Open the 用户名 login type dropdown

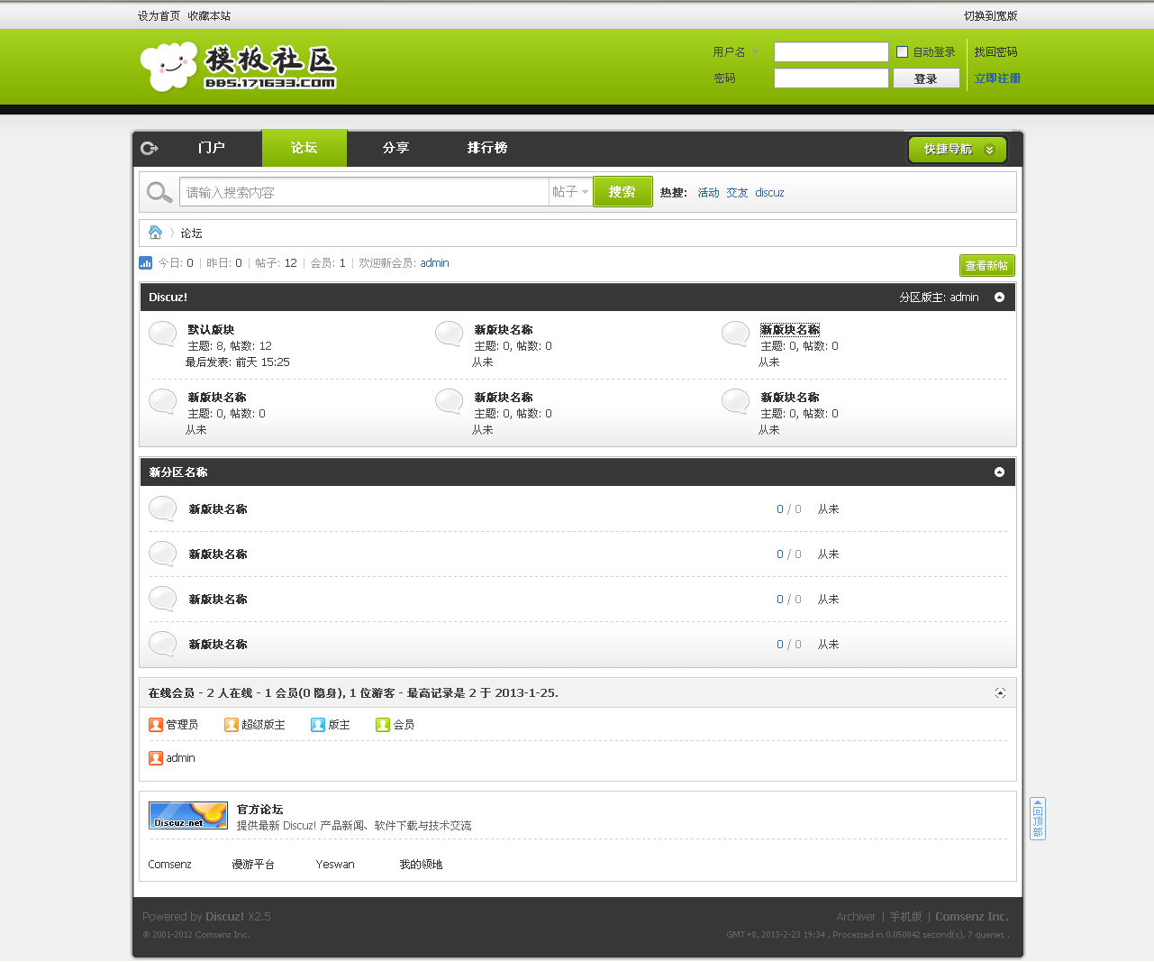(736, 52)
